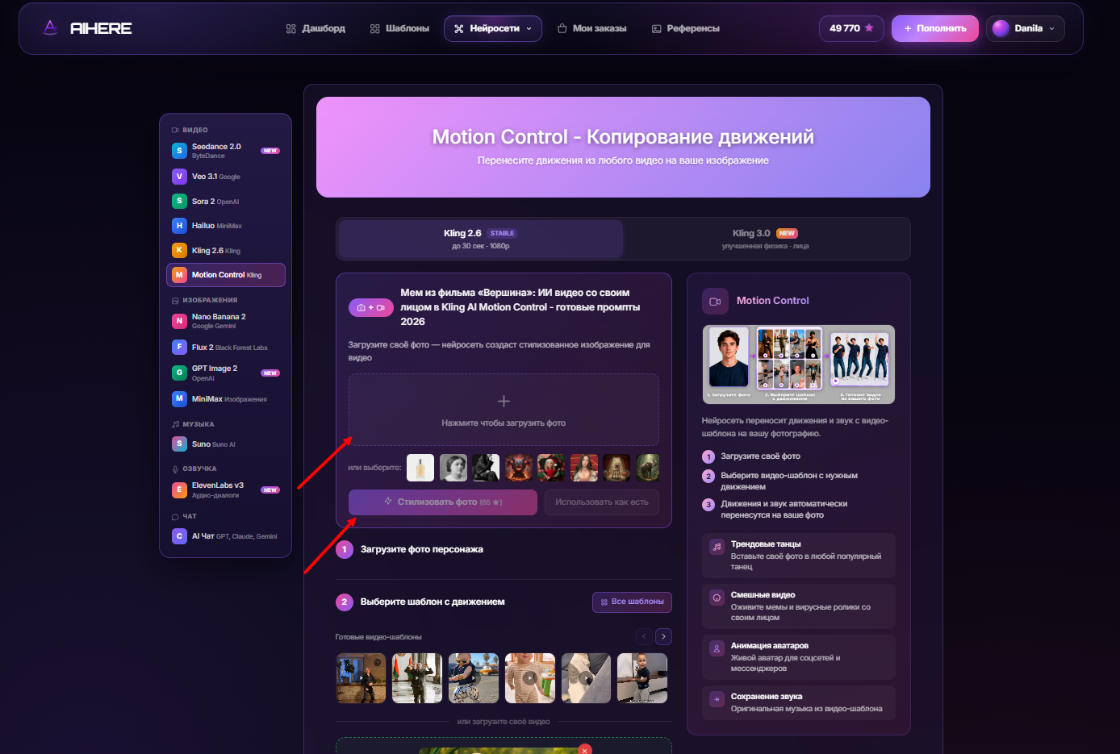Open the AI Чат sidebar icon
Screen dimensions: 1120x754
[x=179, y=535]
